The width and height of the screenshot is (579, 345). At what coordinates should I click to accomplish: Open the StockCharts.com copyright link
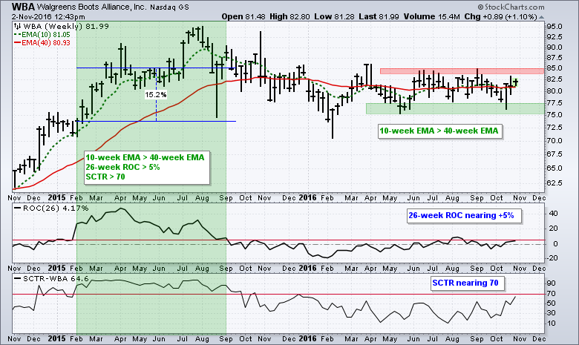click(x=511, y=7)
